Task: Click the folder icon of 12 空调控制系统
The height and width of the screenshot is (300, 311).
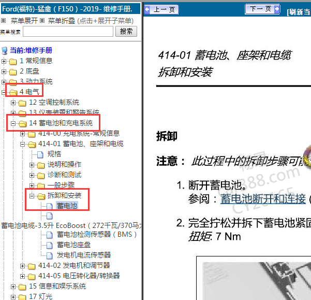Action: click(x=22, y=103)
